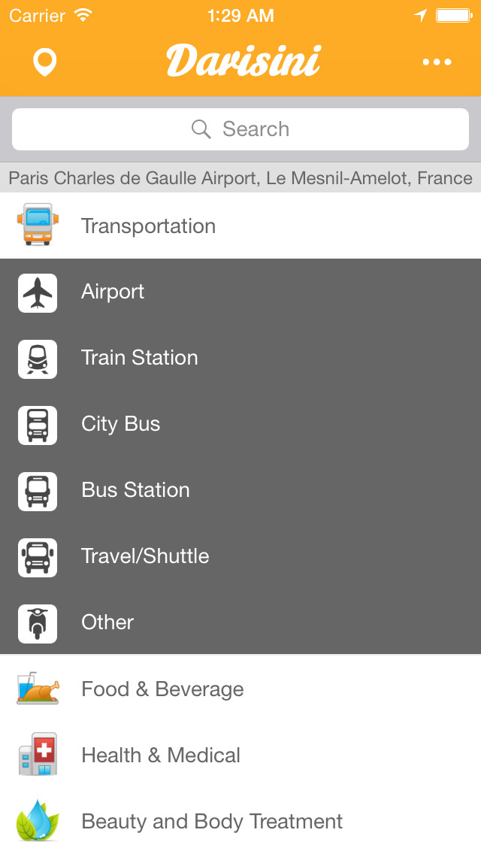The width and height of the screenshot is (481, 854).
Task: Choose the Travel/Shuttle van icon
Action: pos(38,557)
